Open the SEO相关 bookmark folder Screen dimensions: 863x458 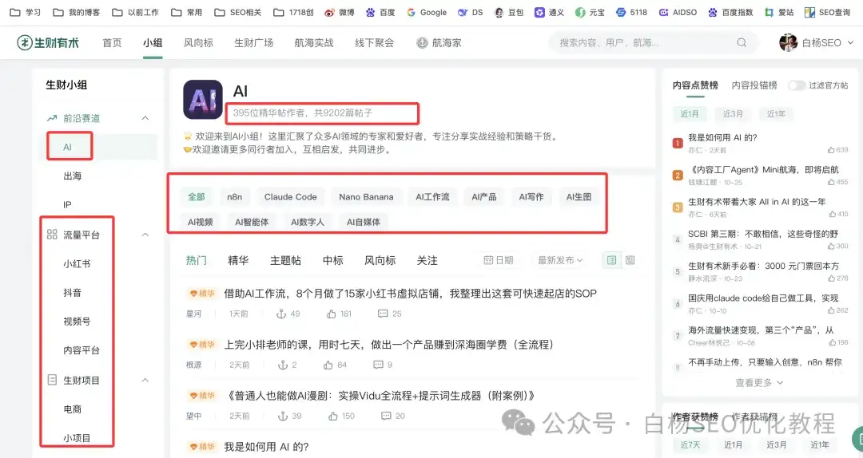click(238, 12)
